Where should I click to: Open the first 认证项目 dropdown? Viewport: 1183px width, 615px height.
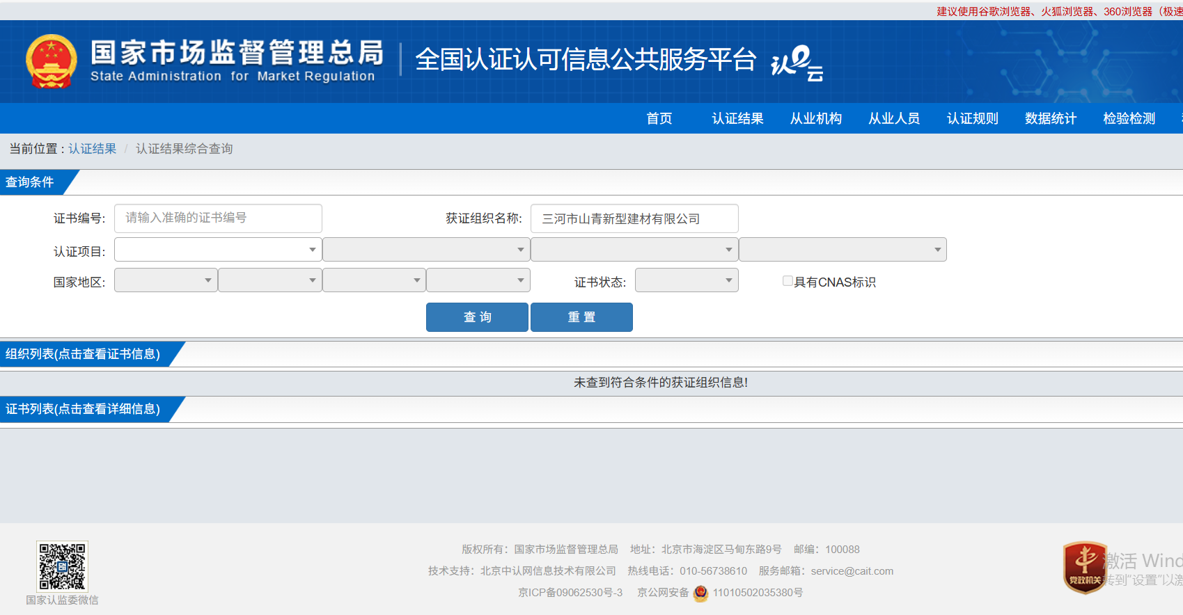coord(218,250)
